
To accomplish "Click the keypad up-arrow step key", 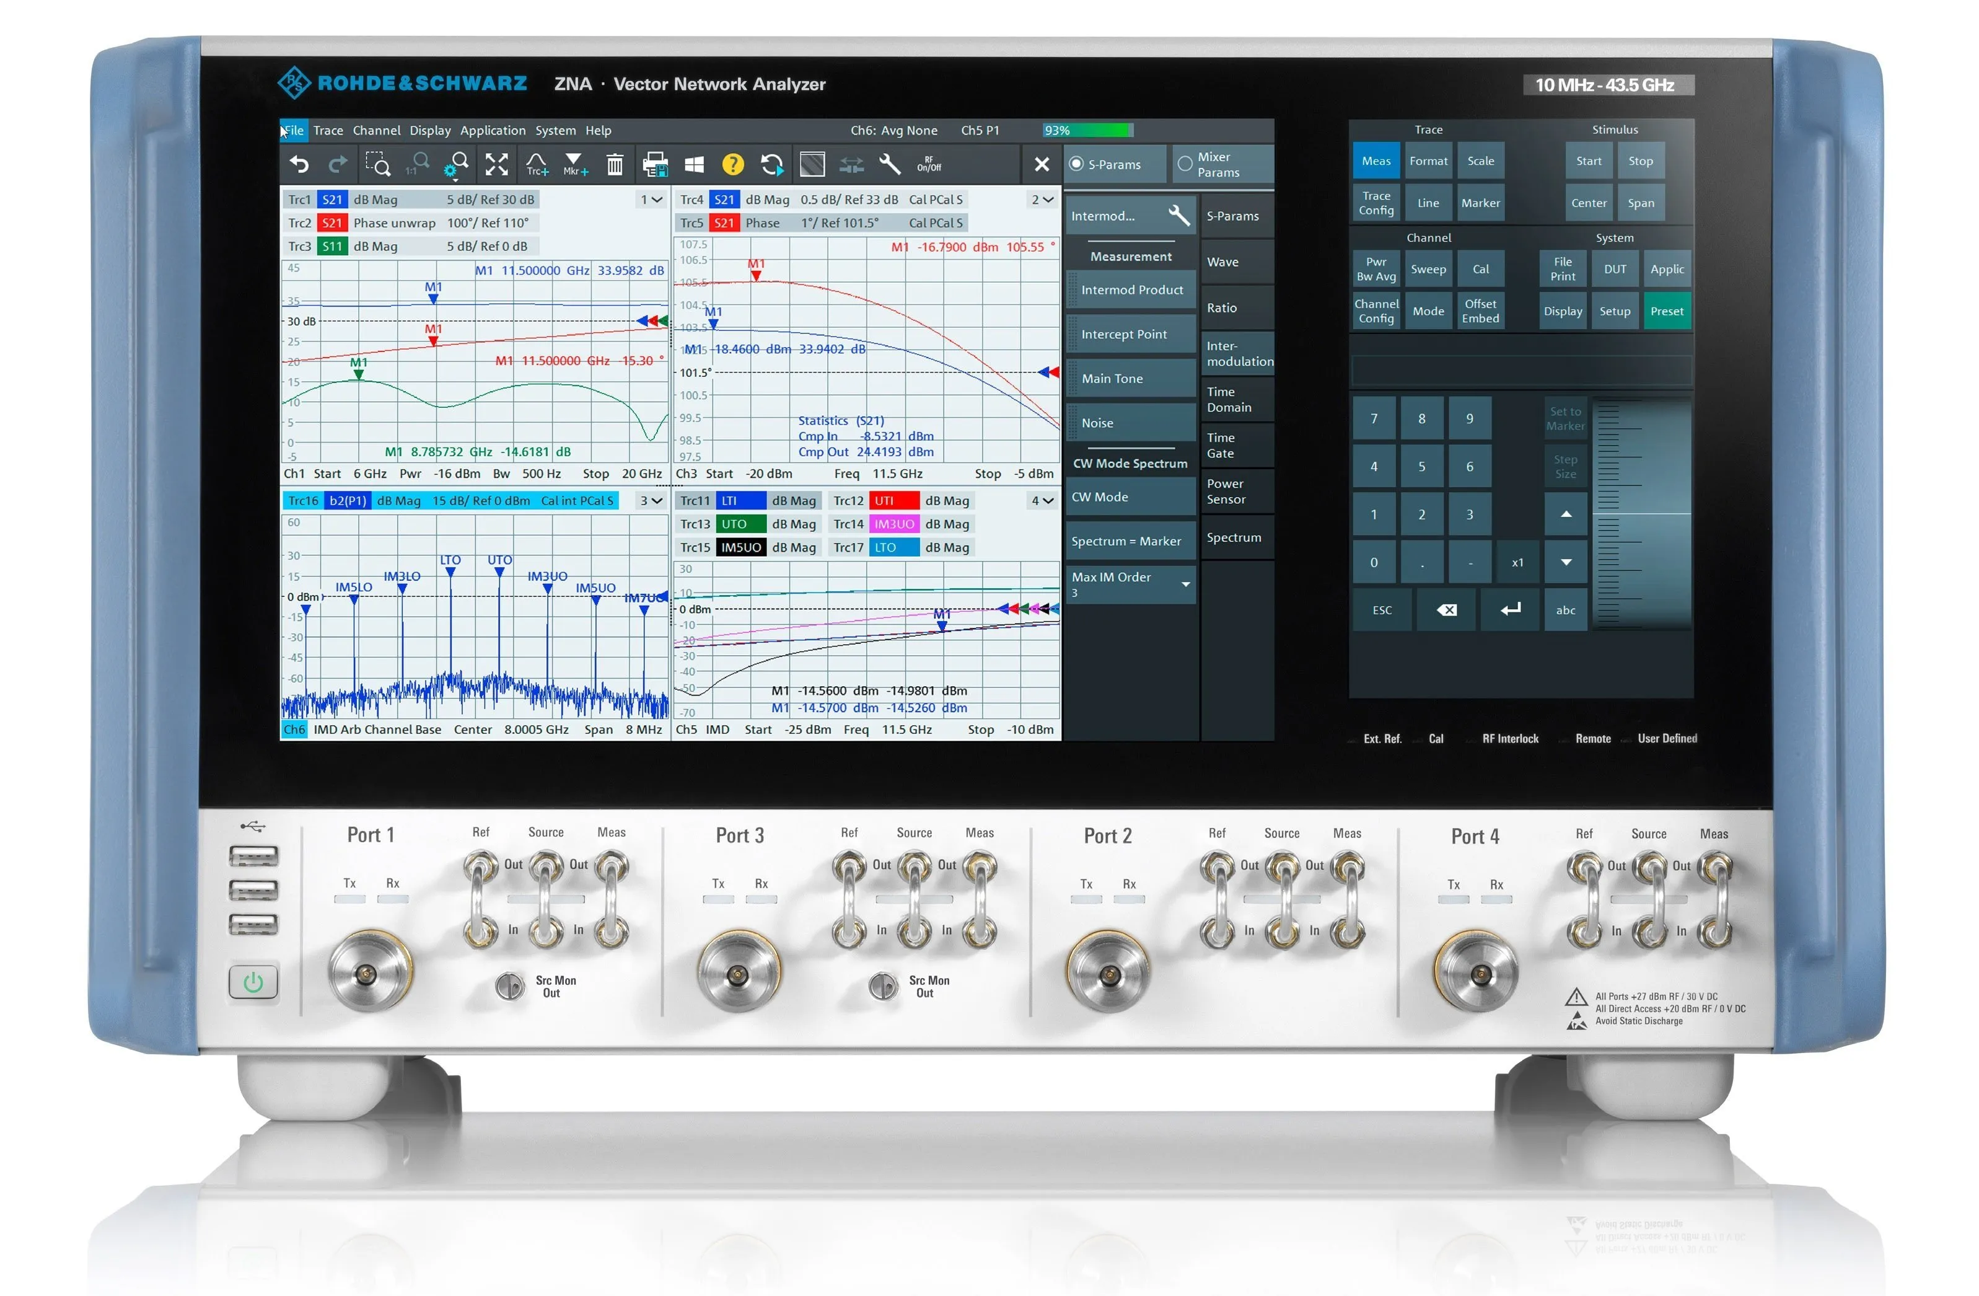I will [x=1566, y=514].
